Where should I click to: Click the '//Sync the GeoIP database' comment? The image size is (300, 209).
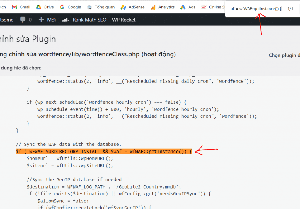click(x=74, y=179)
